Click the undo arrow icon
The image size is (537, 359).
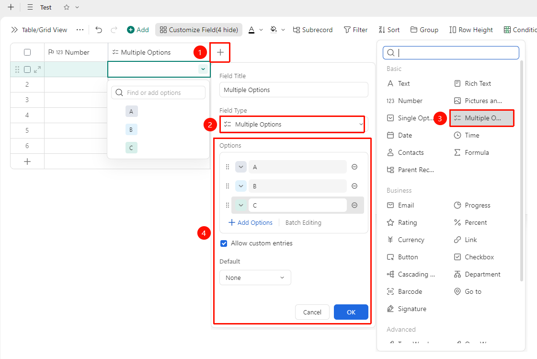pos(99,30)
